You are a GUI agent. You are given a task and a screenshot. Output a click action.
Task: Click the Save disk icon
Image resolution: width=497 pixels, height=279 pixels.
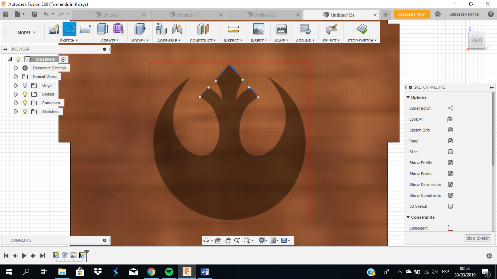tap(34, 14)
